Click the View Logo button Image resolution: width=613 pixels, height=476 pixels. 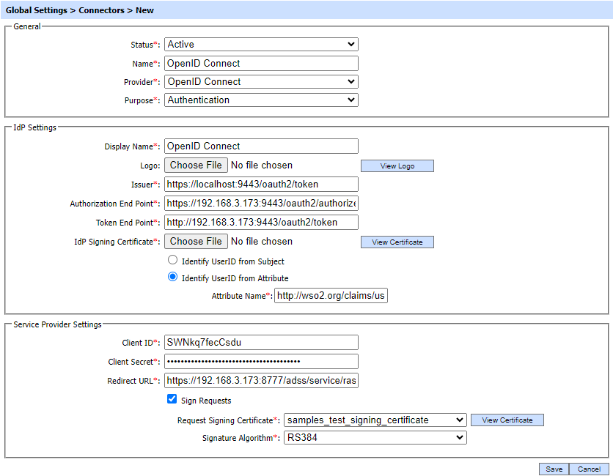click(397, 166)
